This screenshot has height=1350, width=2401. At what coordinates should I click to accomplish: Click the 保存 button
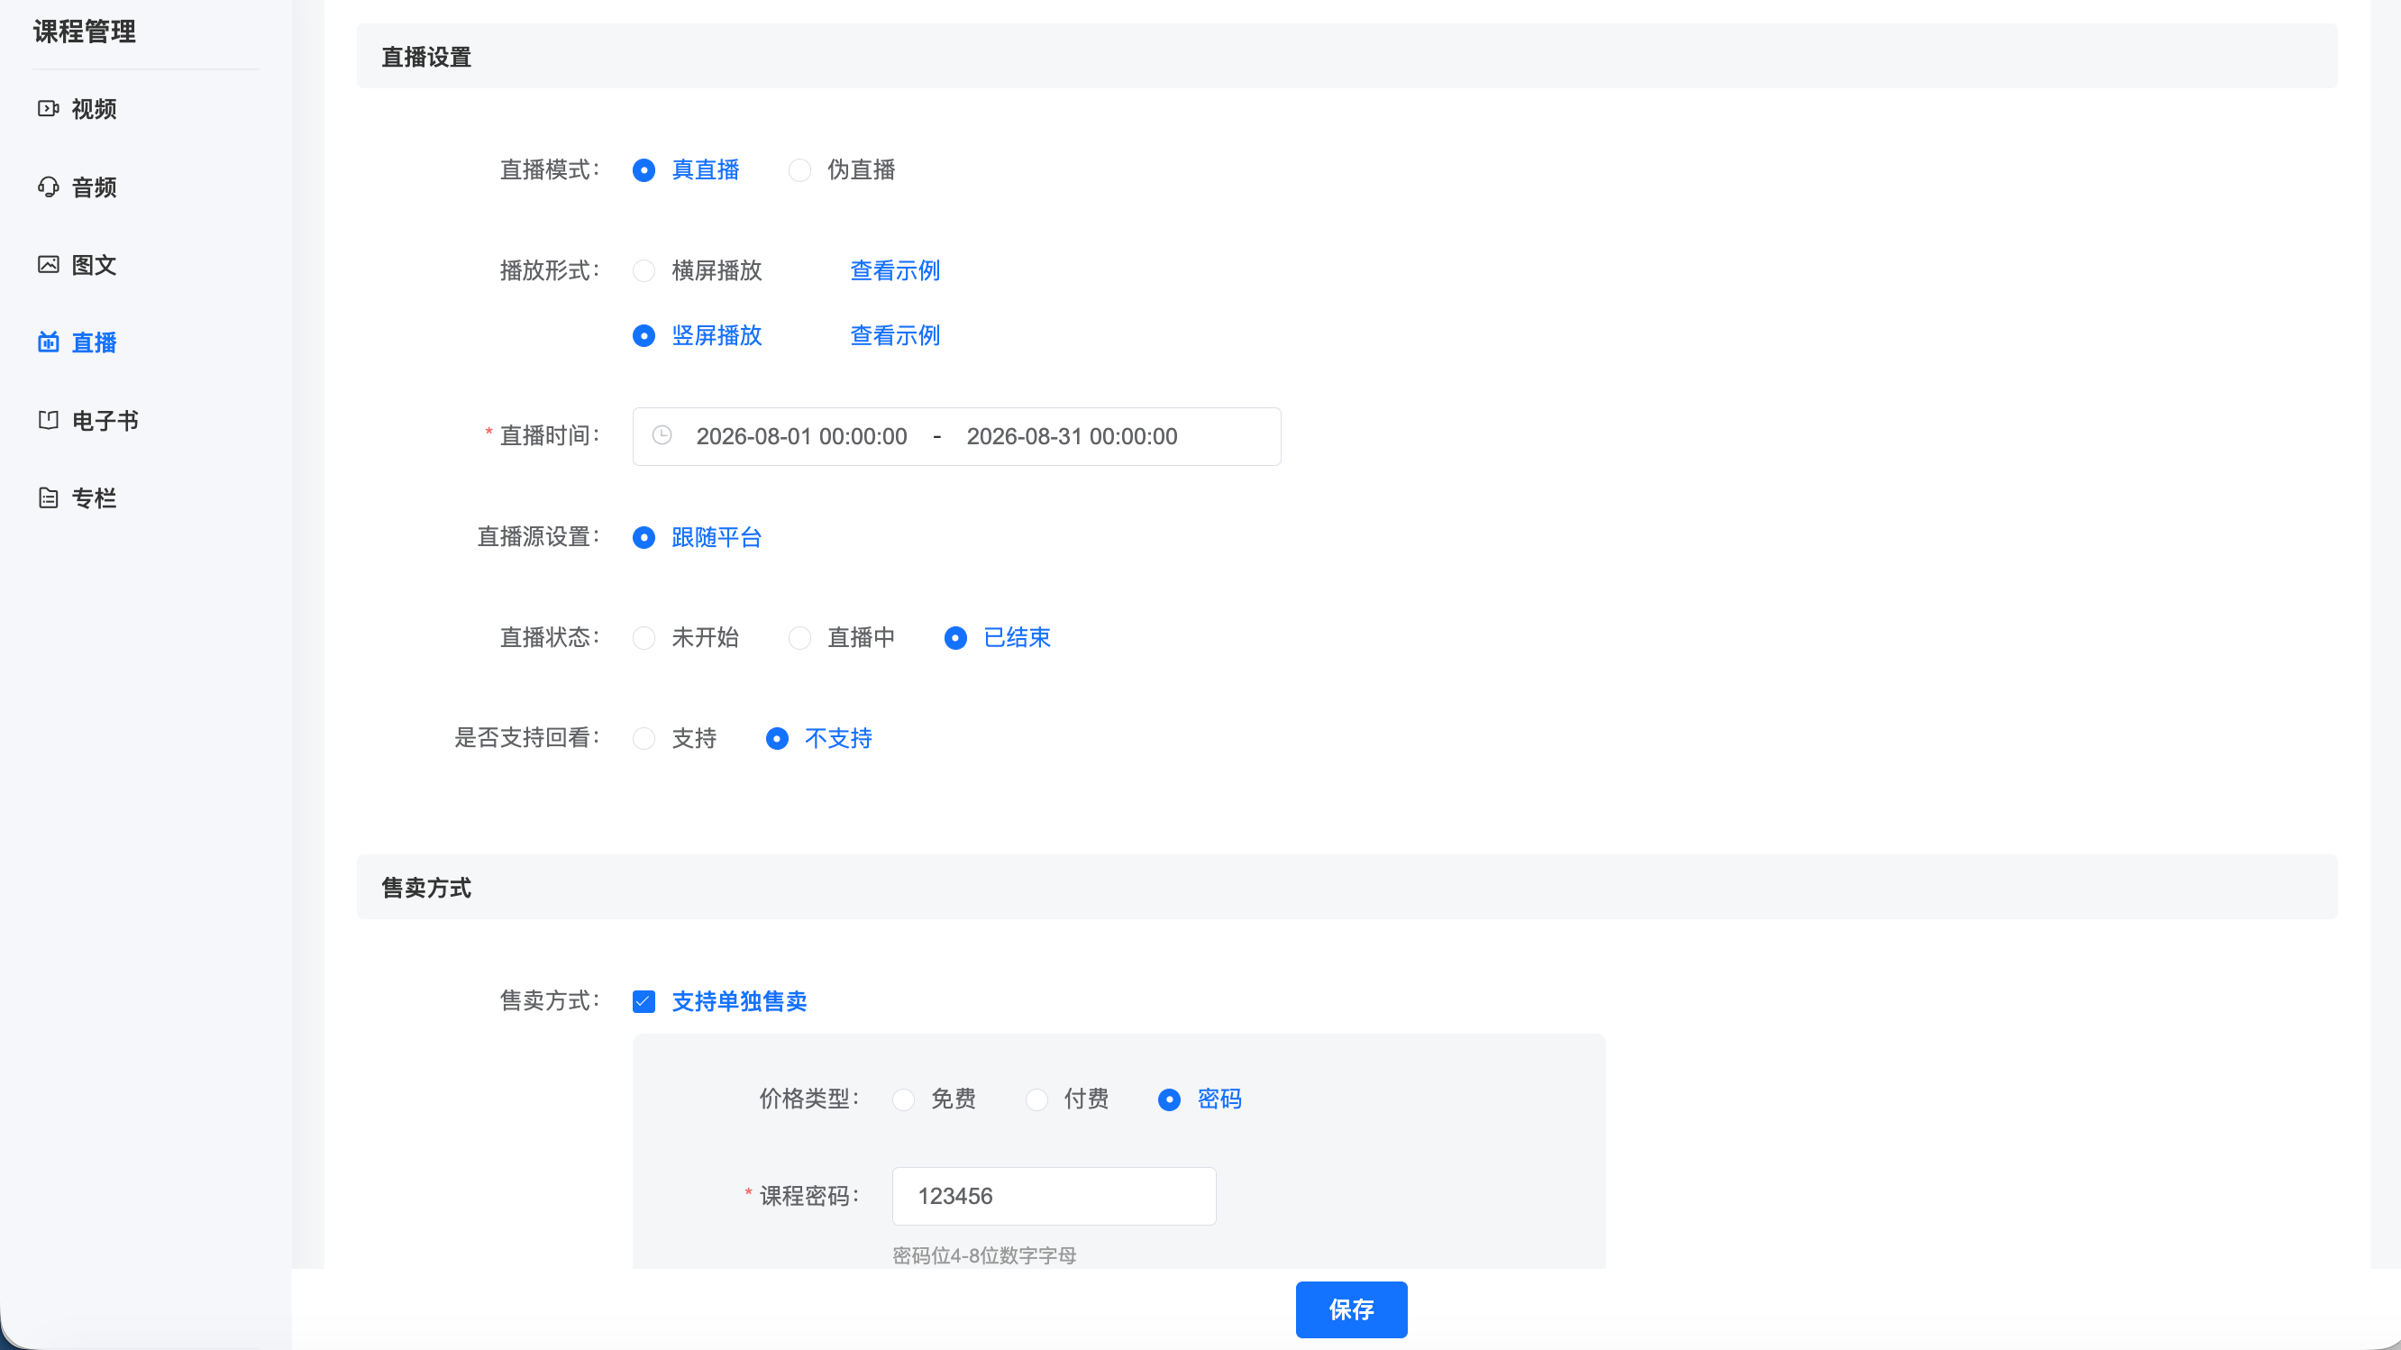tap(1352, 1310)
